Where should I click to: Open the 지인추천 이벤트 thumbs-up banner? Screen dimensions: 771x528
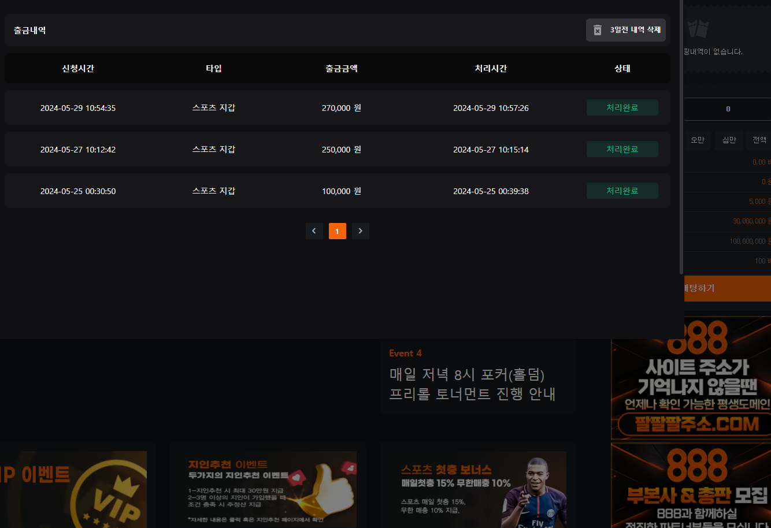268,489
